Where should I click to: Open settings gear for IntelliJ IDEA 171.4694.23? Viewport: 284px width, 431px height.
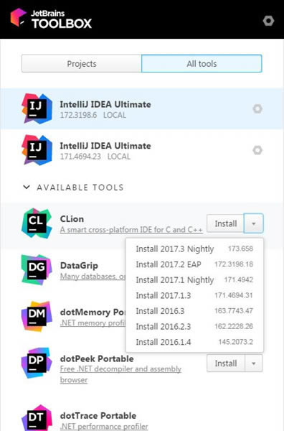tap(257, 150)
